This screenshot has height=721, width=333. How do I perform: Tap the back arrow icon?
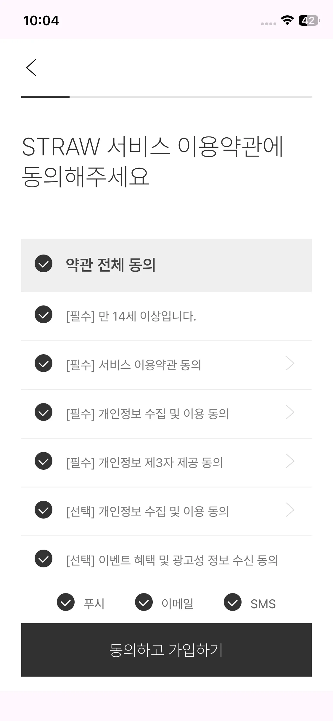[31, 67]
